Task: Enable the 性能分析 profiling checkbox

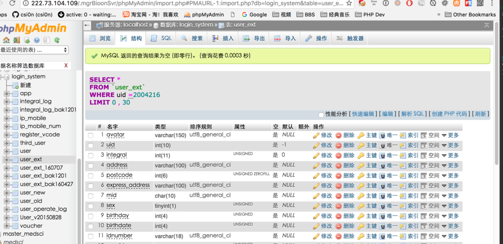Action: tap(321, 114)
